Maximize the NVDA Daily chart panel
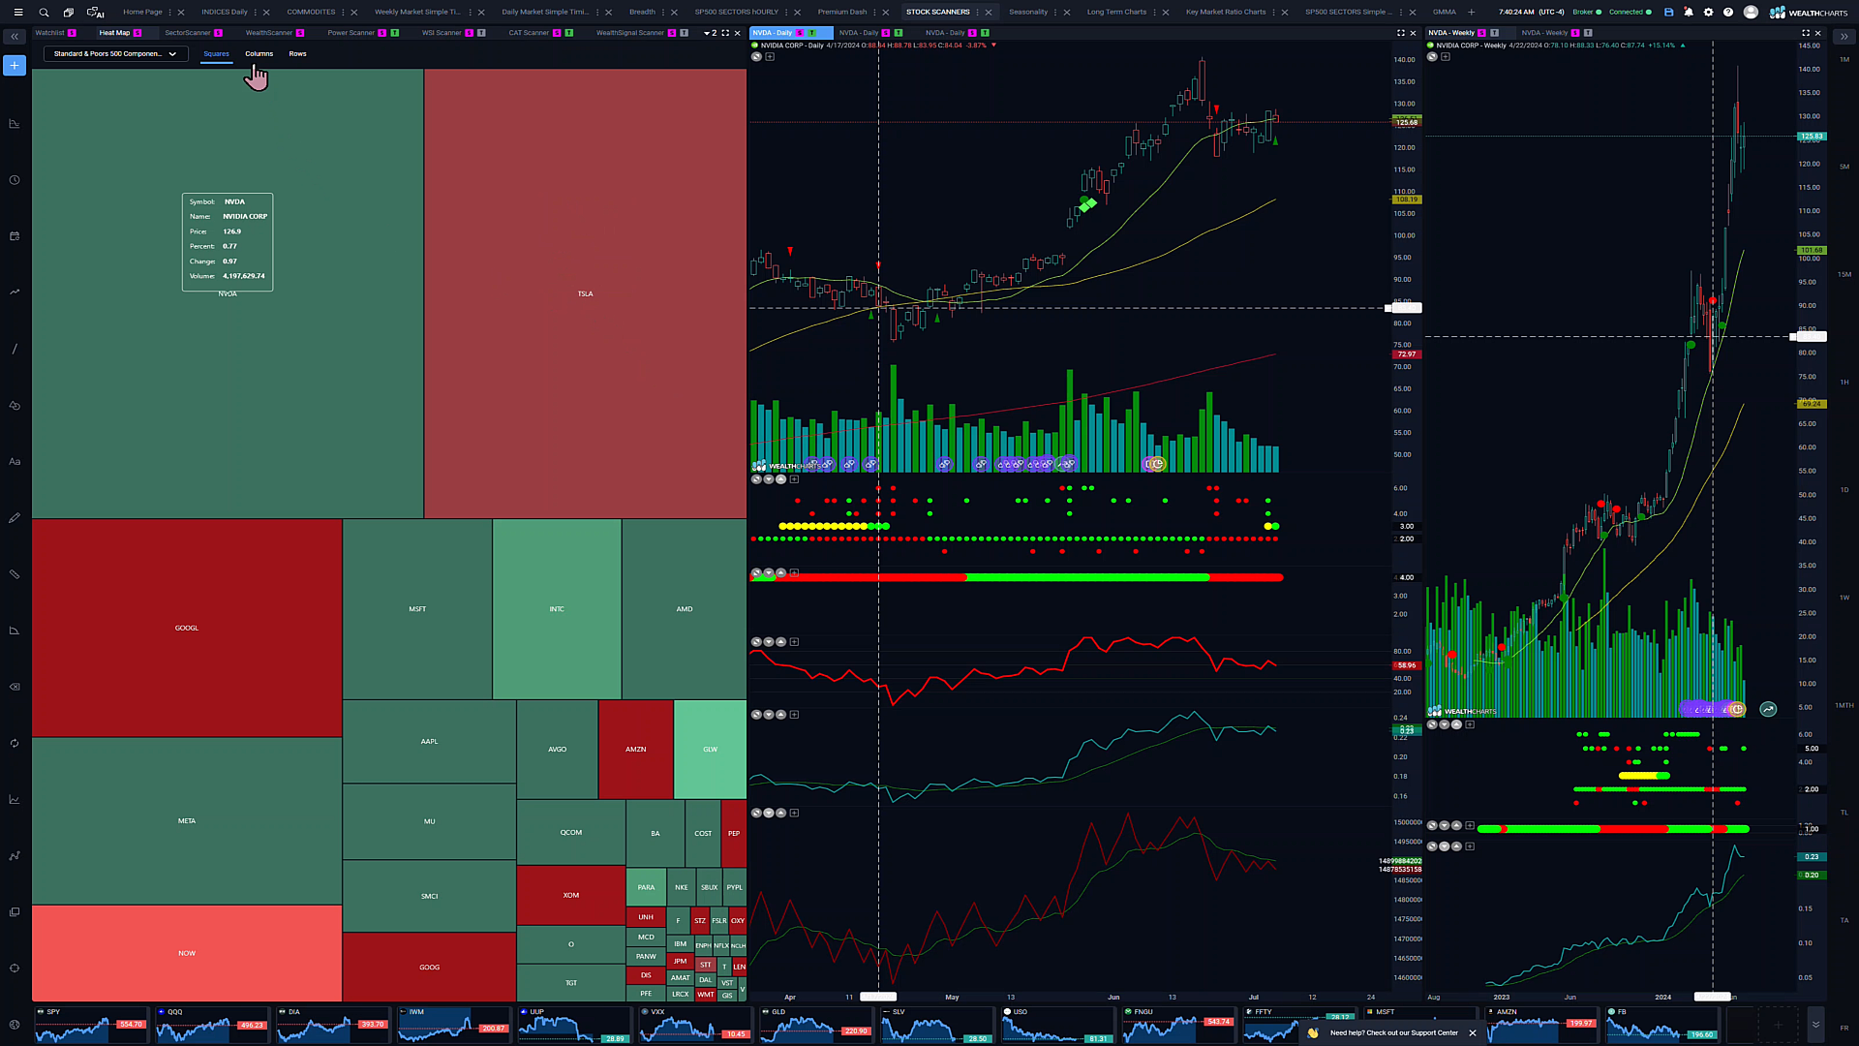1859x1046 pixels. tap(1400, 33)
